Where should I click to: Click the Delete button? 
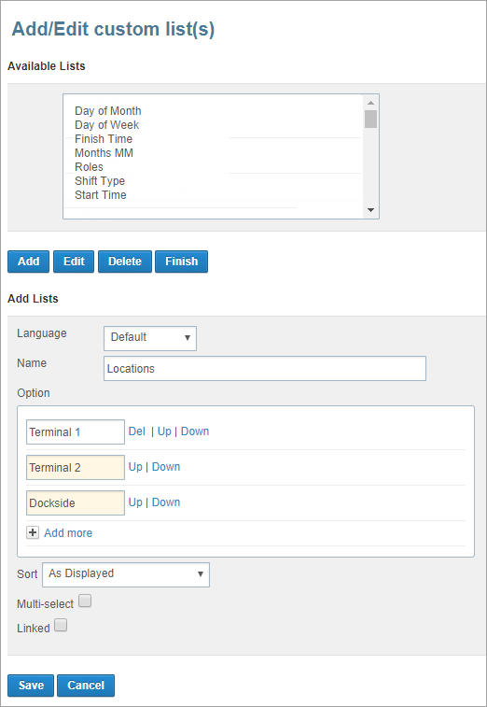click(x=125, y=262)
